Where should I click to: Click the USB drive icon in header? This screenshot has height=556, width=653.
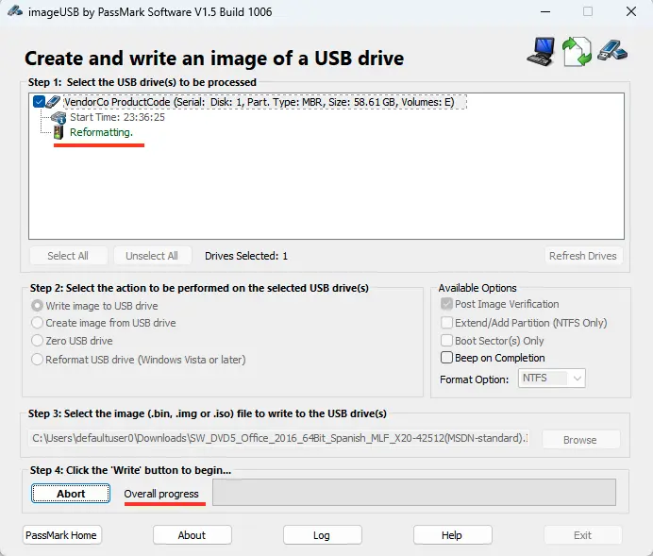[x=612, y=50]
